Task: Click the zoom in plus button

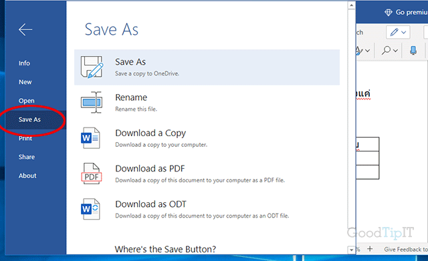Action: pos(370,249)
